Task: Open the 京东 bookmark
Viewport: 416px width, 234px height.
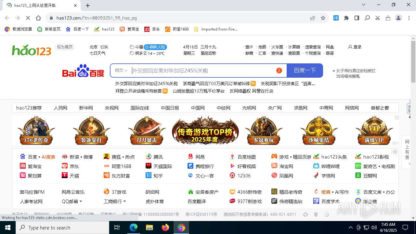Action: pos(152,29)
